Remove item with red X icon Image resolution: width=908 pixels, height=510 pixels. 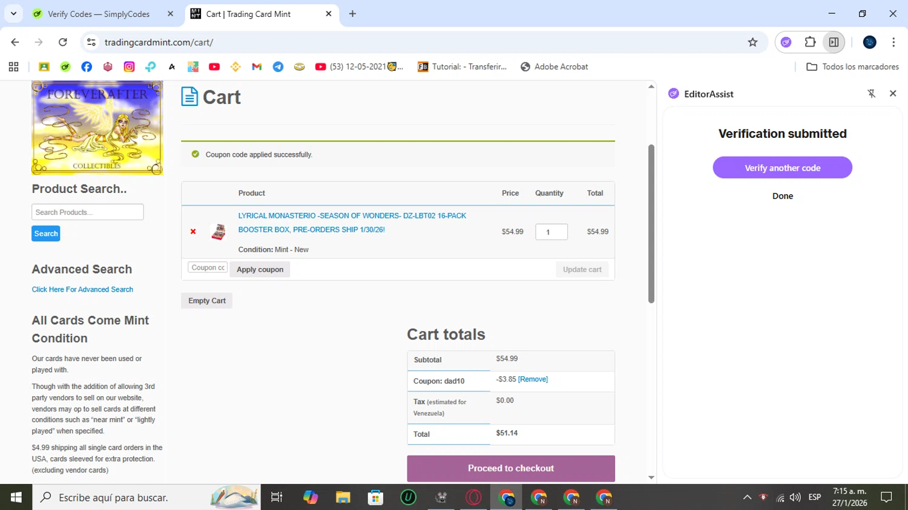[193, 232]
